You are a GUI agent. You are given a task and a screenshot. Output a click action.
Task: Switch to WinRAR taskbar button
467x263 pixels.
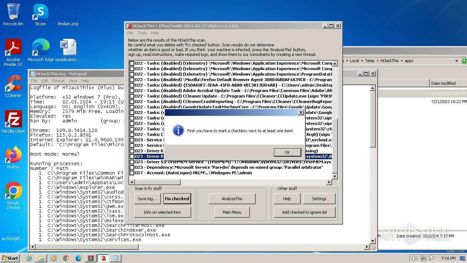91,258
